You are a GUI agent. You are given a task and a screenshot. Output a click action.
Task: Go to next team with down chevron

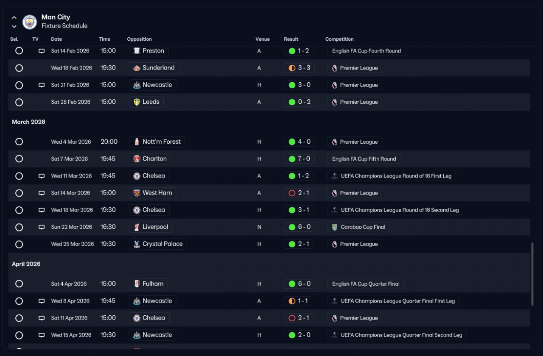click(14, 26)
